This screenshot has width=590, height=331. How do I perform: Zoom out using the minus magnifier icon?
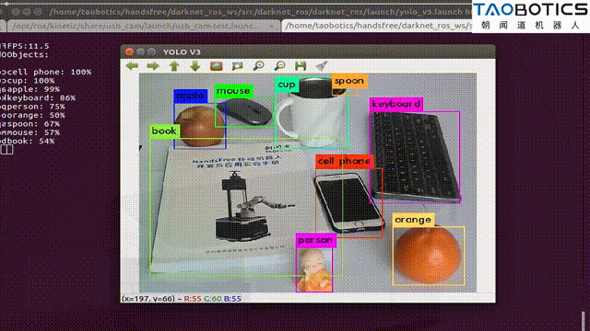[x=279, y=66]
